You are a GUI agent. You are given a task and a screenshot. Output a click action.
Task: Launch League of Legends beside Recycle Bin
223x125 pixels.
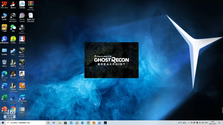(x=13, y=63)
